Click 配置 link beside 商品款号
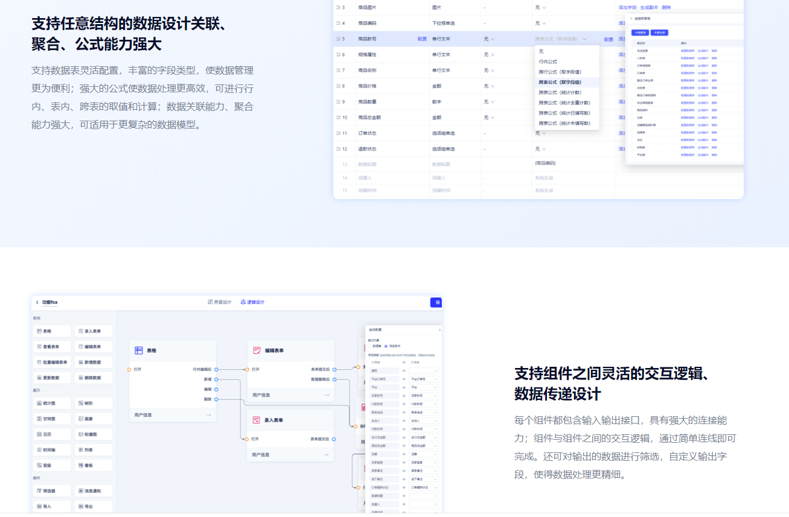Screen dimensions: 789x517 (422, 39)
